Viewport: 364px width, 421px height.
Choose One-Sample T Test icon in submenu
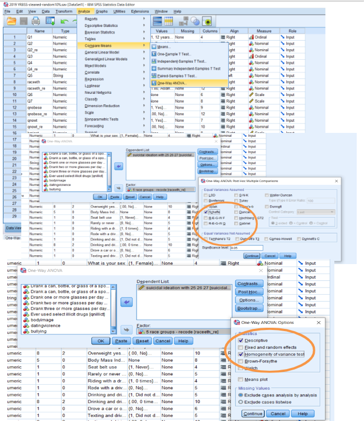tap(154, 54)
